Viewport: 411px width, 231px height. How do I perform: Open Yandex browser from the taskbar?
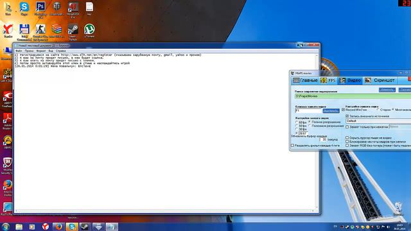[x=46, y=227]
